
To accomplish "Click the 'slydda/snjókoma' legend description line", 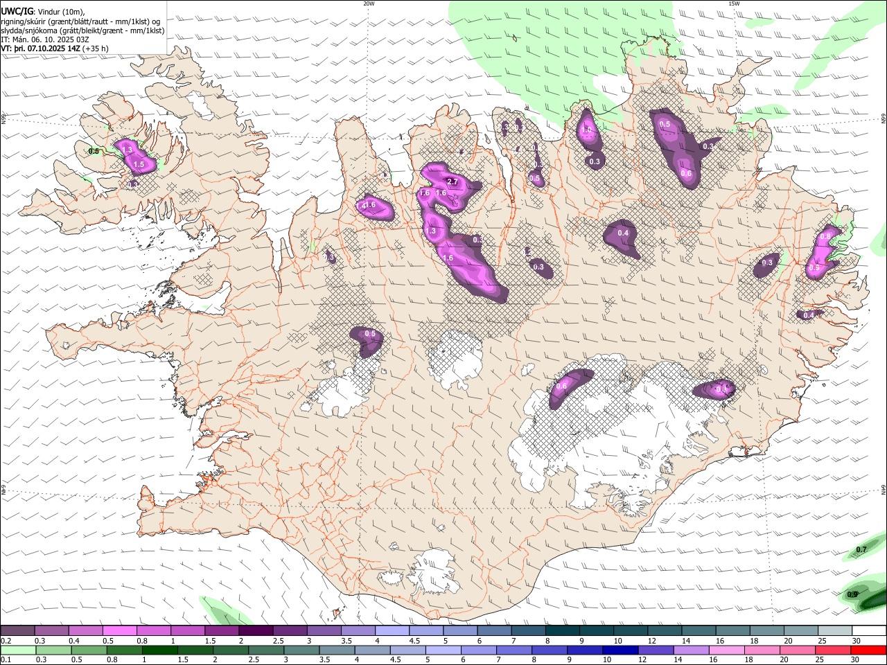I will 82,30.
